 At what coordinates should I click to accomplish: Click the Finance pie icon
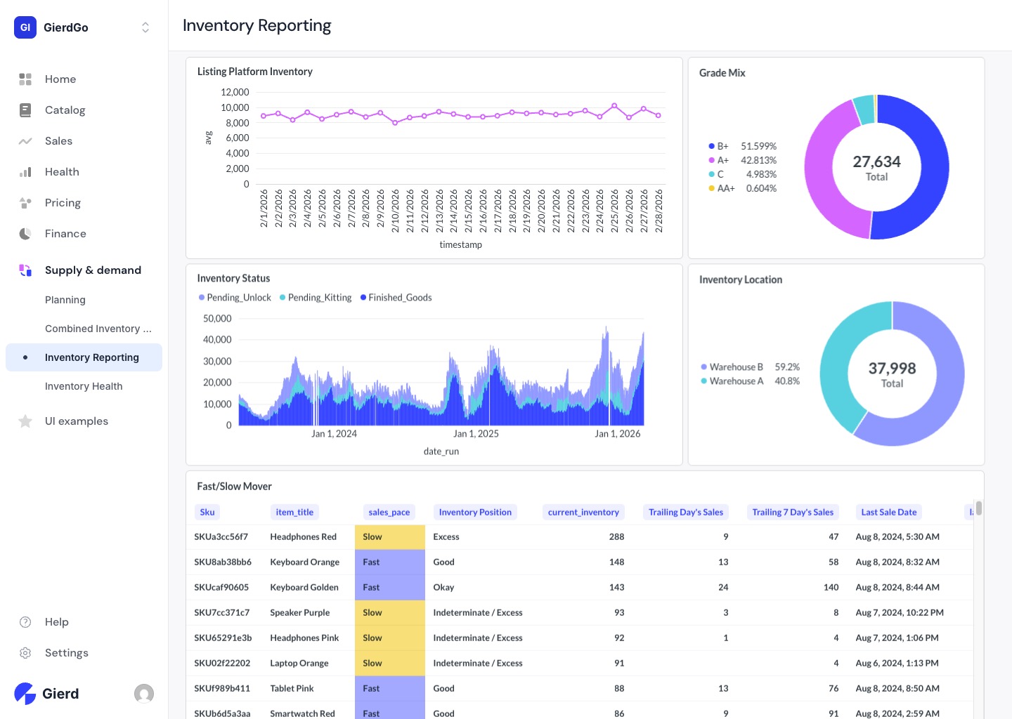25,234
